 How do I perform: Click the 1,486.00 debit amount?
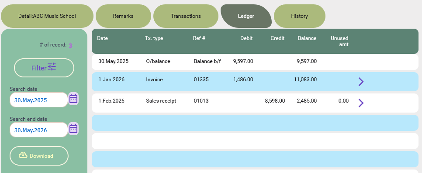pos(243,80)
